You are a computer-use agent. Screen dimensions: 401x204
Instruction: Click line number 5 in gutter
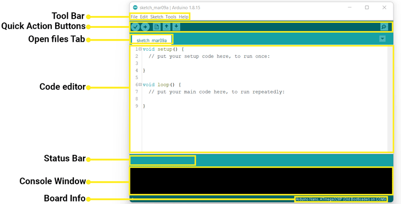click(137, 77)
